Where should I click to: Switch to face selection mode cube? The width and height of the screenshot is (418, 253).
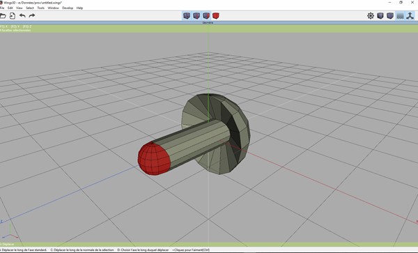[206, 16]
